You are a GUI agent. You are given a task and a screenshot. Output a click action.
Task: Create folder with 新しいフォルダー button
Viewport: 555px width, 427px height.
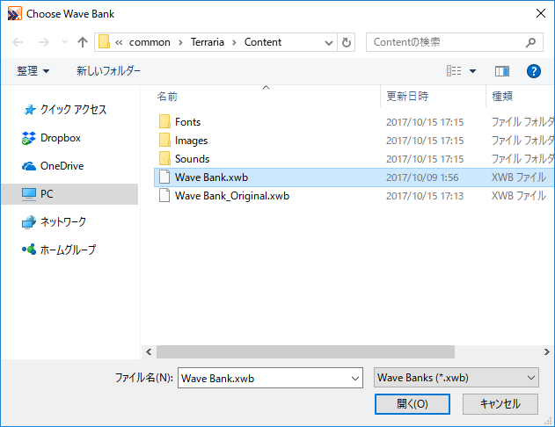[x=108, y=71]
